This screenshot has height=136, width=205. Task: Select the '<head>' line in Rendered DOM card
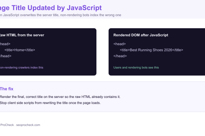[120, 44]
